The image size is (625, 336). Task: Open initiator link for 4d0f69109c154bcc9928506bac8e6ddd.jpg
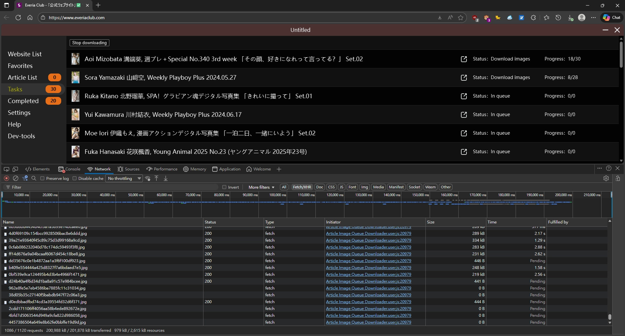[368, 233]
